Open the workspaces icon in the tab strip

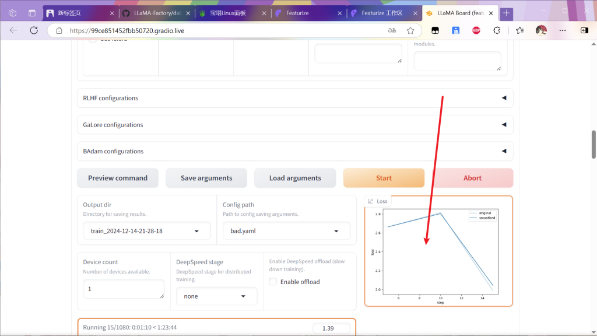pyautogui.click(x=13, y=13)
